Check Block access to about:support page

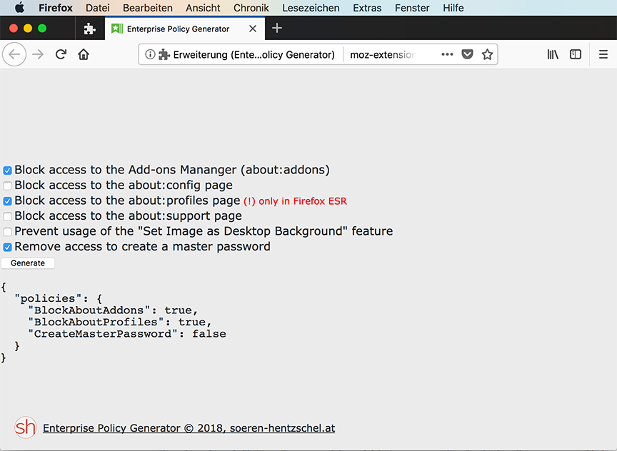point(7,216)
